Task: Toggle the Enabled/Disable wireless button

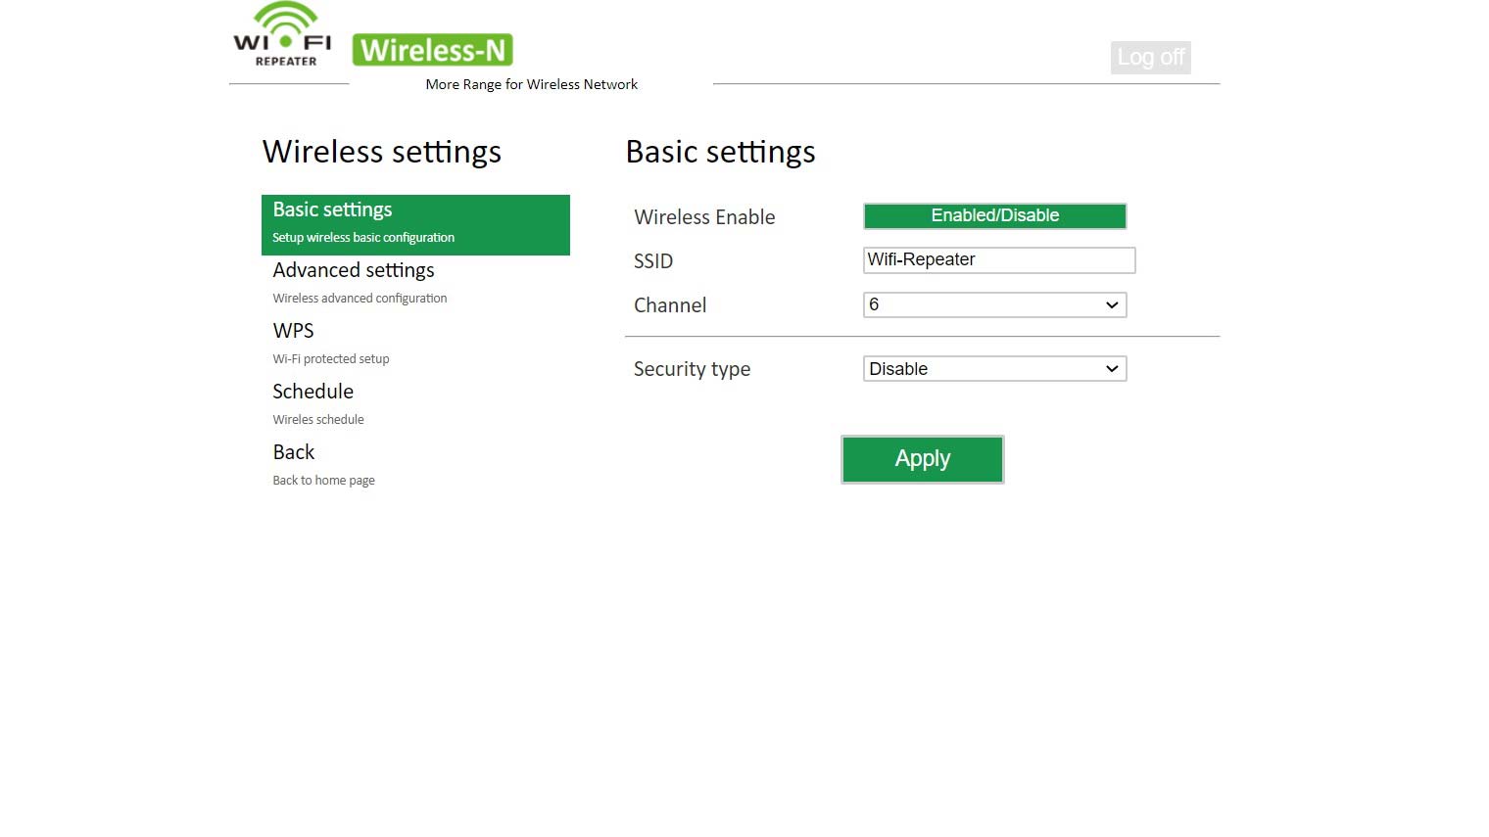Action: (x=994, y=215)
